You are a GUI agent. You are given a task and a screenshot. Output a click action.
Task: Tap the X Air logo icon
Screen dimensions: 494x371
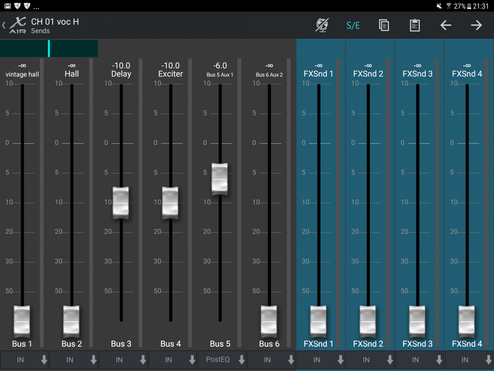pyautogui.click(x=18, y=25)
